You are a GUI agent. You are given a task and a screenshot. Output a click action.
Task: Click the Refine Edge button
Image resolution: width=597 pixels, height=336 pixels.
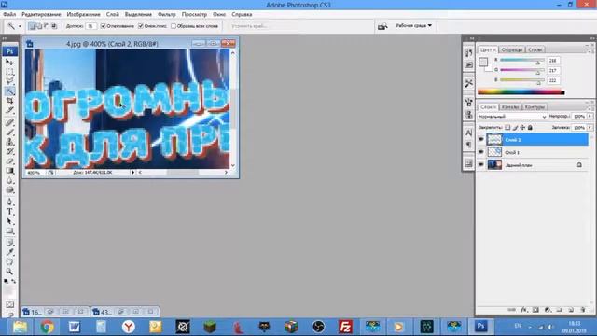pyautogui.click(x=249, y=26)
